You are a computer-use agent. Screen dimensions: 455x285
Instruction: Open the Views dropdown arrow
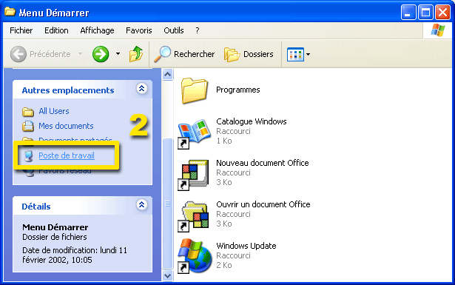pyautogui.click(x=308, y=54)
